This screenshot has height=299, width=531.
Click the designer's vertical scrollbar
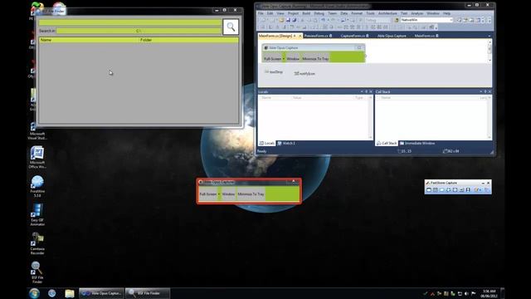click(x=490, y=51)
